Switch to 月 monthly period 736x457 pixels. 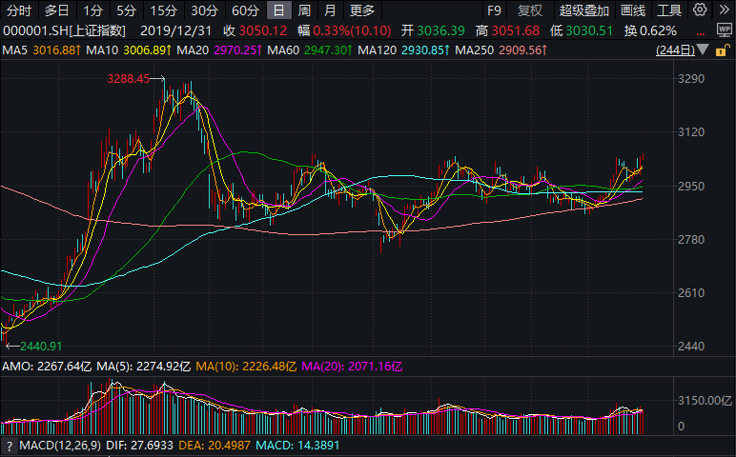coord(329,10)
